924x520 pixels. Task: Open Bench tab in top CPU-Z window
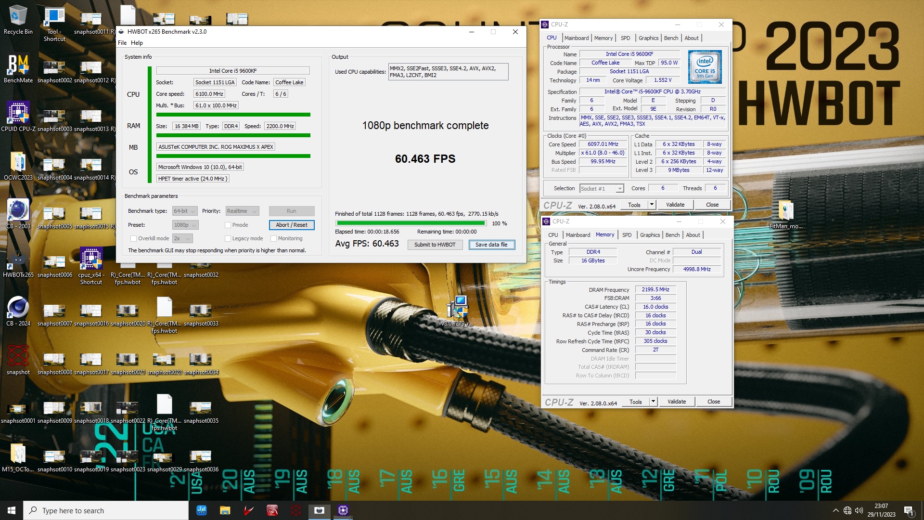671,38
